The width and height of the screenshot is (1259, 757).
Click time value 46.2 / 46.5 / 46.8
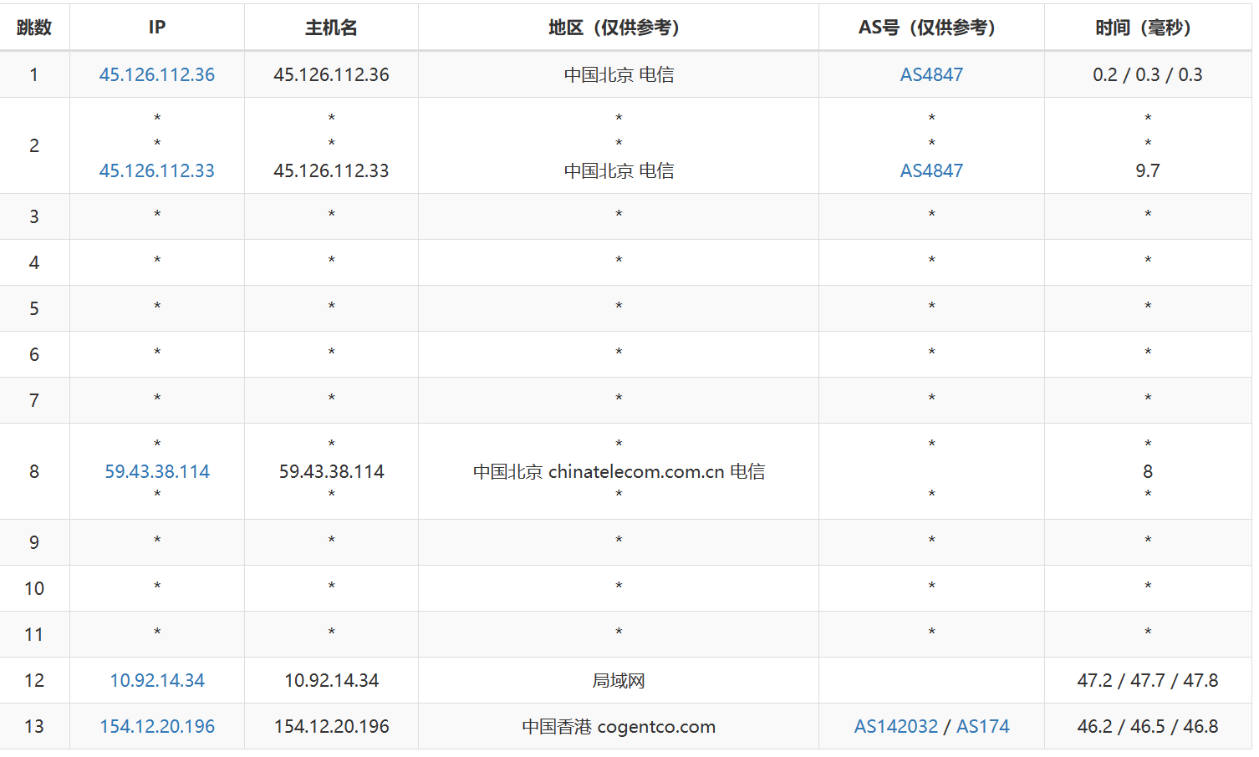coord(1148,726)
